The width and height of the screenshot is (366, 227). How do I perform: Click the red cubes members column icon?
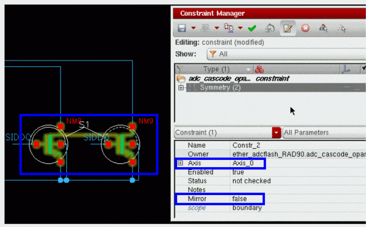(259, 69)
